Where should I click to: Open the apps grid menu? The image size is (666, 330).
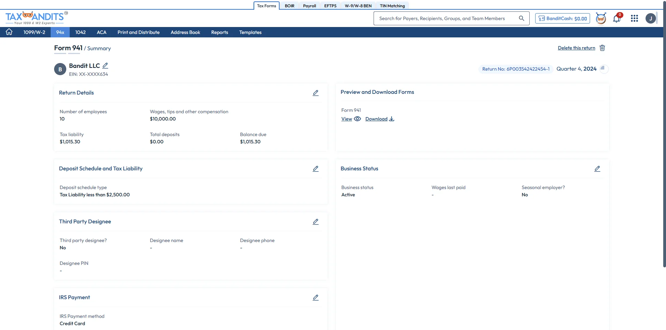[634, 18]
